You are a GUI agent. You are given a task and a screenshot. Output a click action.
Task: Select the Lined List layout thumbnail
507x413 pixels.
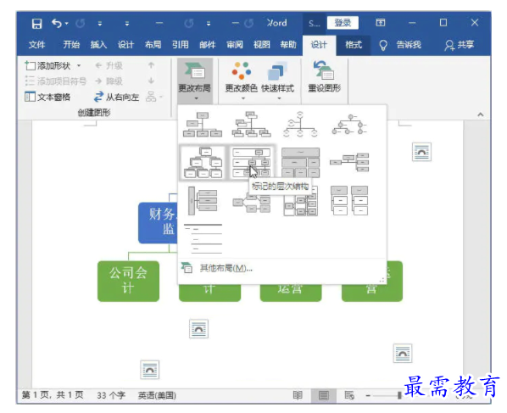pos(203,238)
